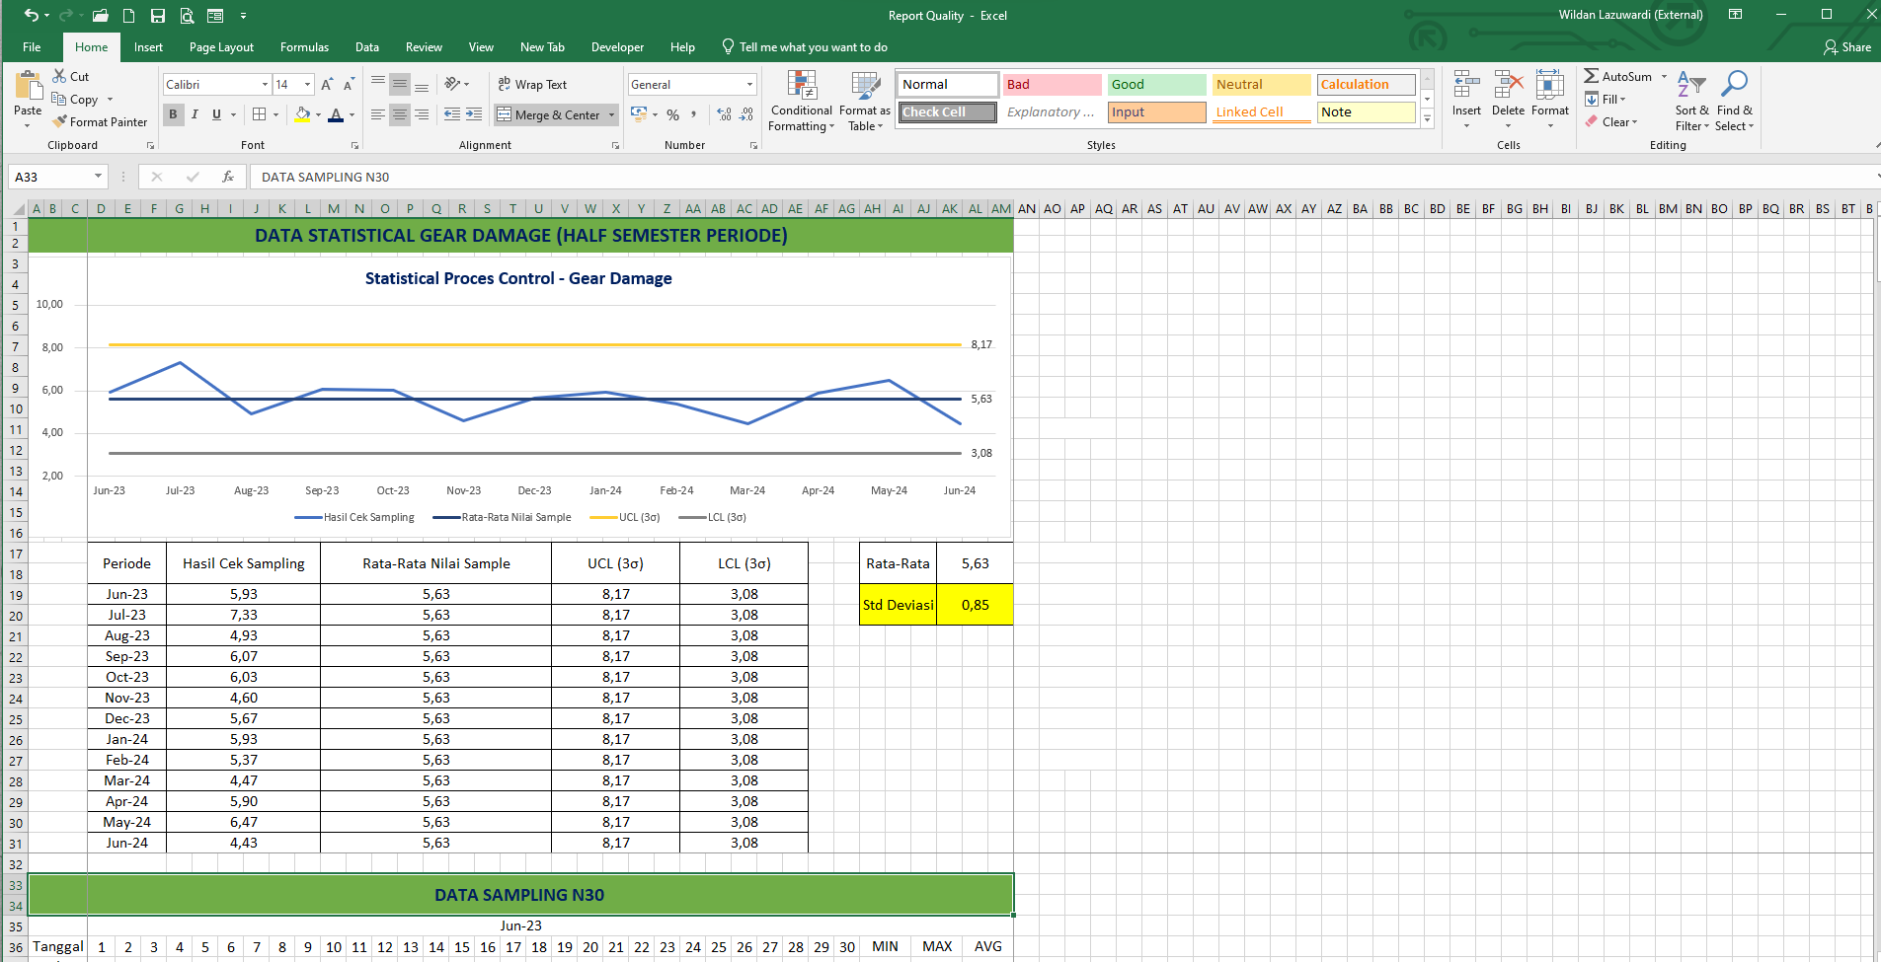Open the General number format dropdown
1881x962 pixels.
pyautogui.click(x=749, y=85)
